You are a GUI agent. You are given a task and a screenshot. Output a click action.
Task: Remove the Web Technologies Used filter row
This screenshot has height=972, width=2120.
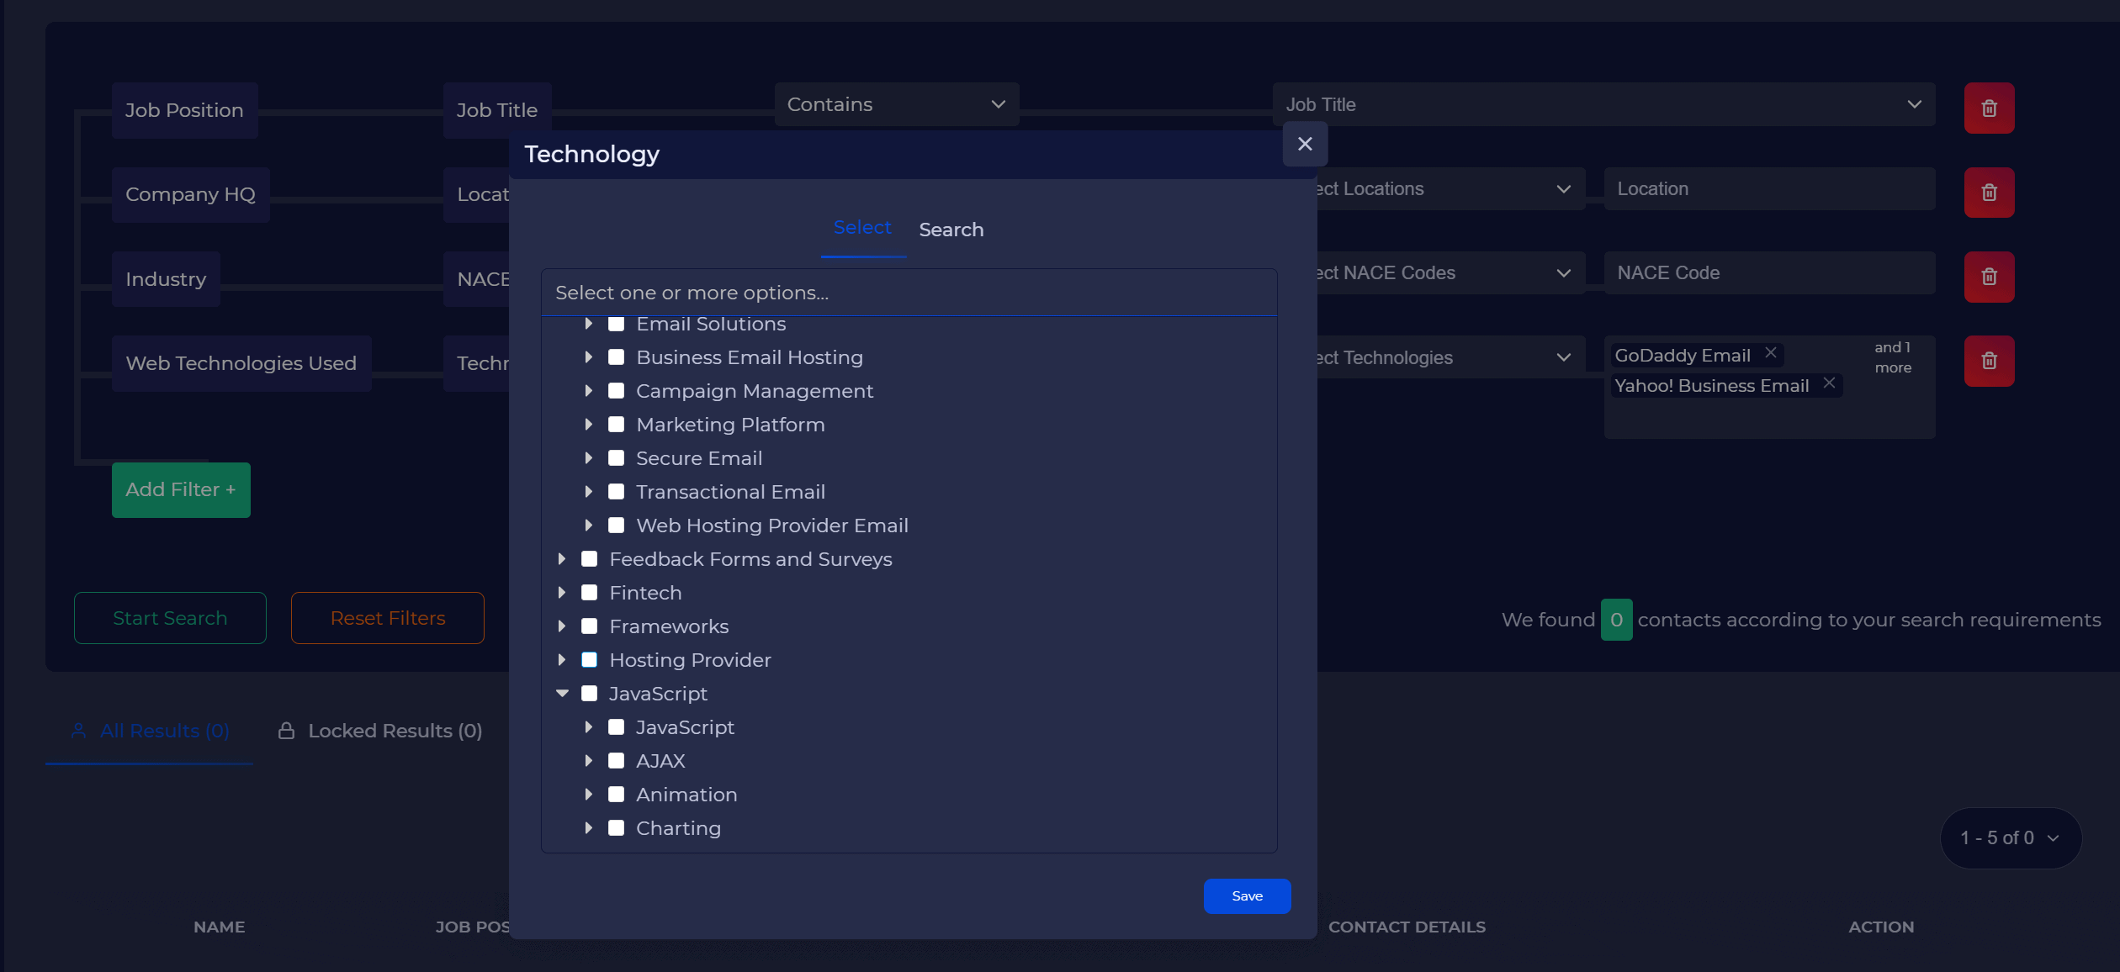pos(1989,361)
